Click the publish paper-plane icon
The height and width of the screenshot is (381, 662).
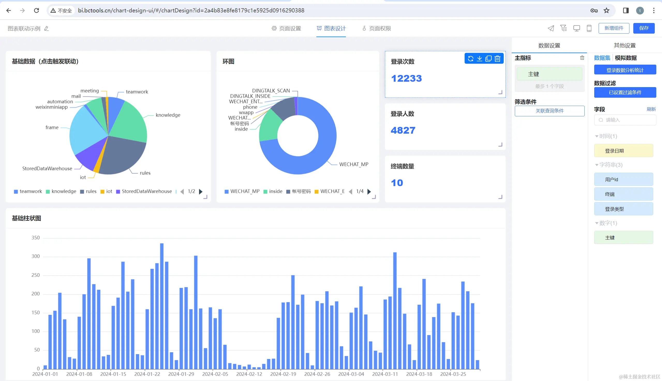coord(551,28)
